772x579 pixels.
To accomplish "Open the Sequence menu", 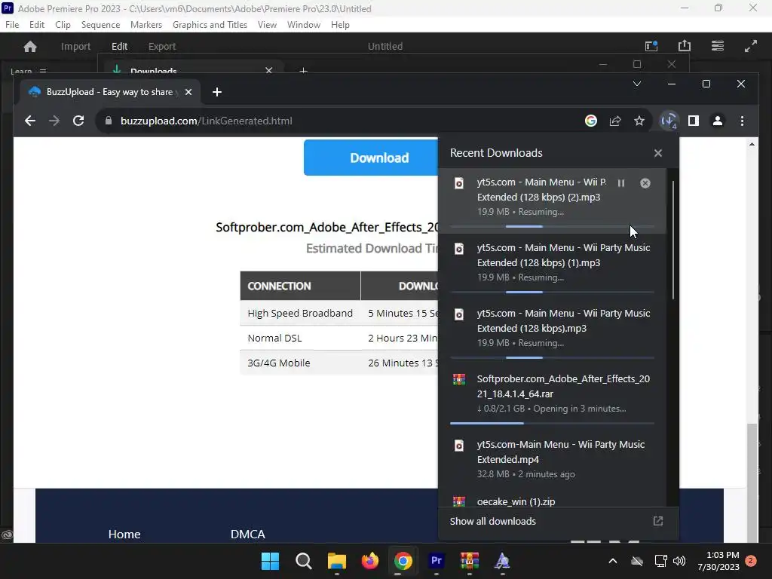I will pyautogui.click(x=100, y=25).
